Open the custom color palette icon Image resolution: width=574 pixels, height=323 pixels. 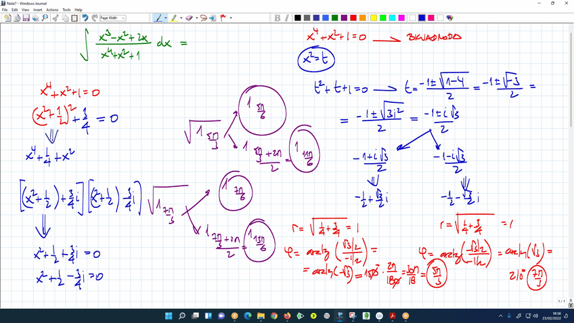point(450,18)
